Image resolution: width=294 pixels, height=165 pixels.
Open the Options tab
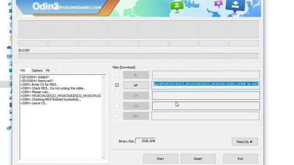37,71
